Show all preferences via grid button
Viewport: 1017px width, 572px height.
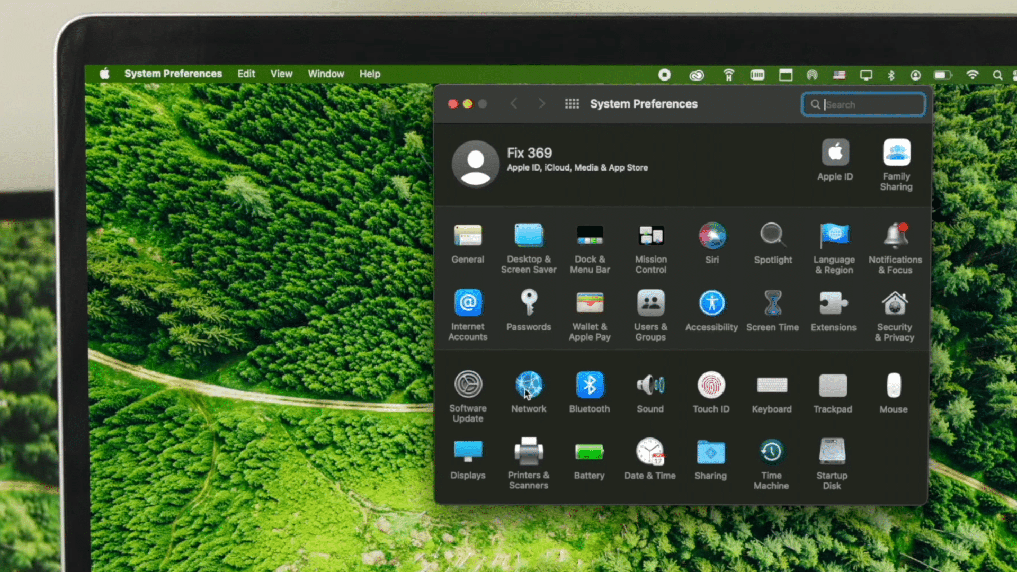tap(572, 104)
